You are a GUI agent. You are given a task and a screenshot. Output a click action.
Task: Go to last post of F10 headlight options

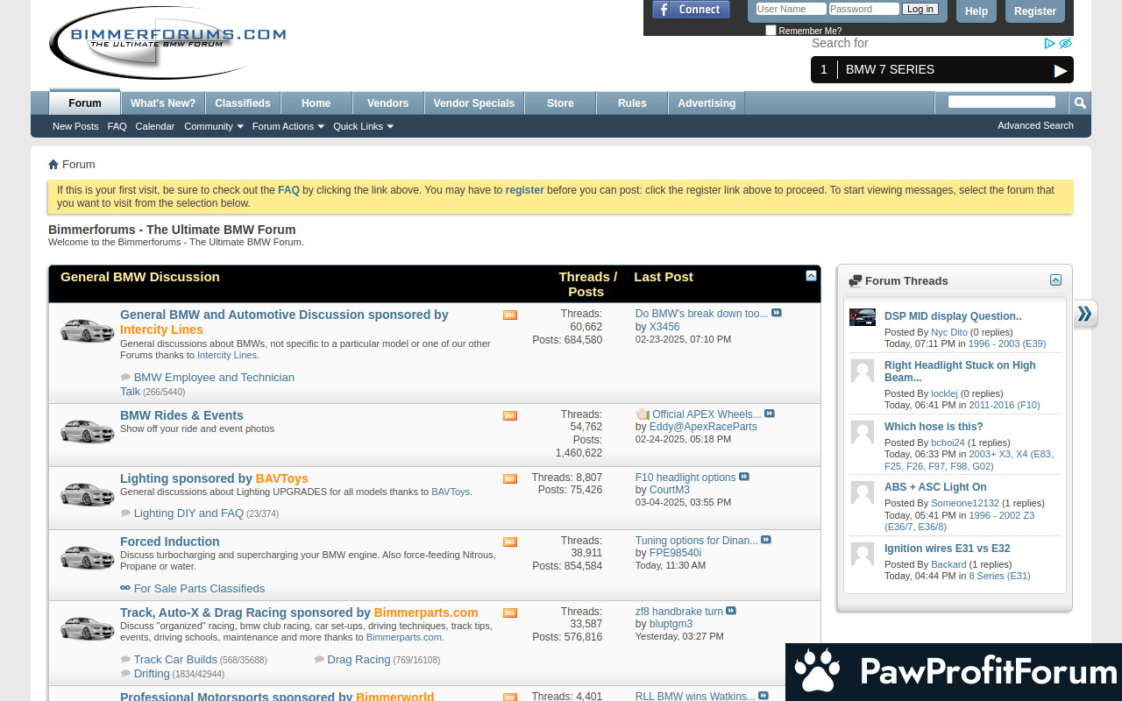[744, 477]
